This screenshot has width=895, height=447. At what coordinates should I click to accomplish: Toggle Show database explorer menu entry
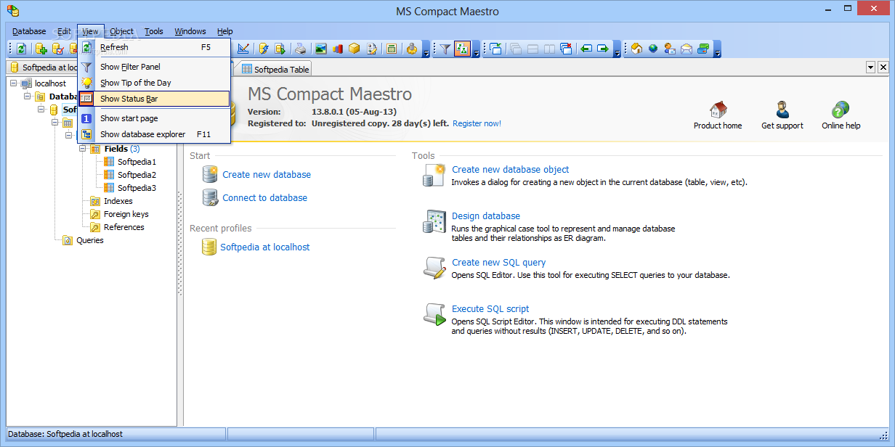pyautogui.click(x=154, y=134)
